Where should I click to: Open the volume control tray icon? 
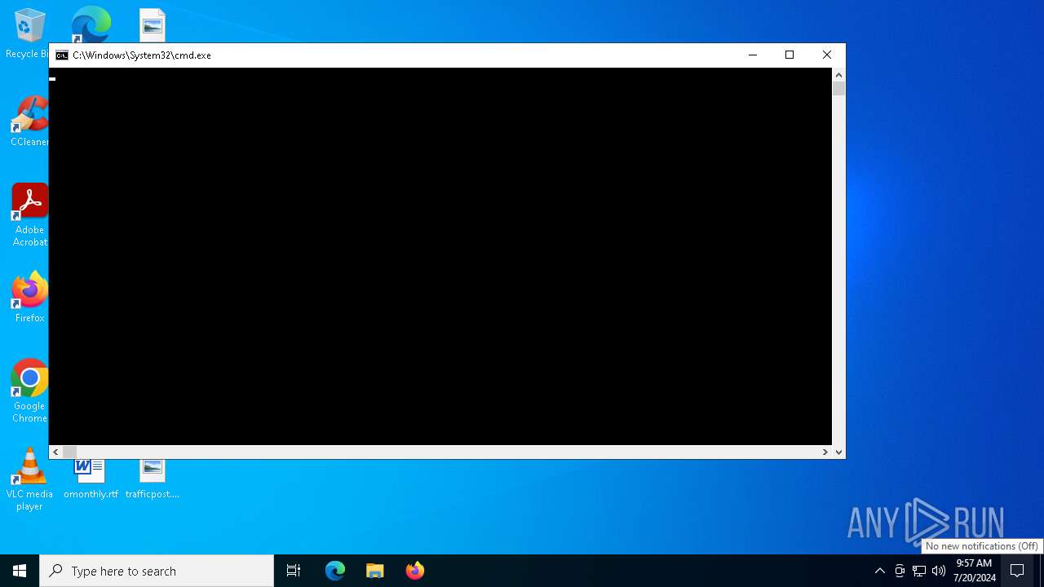(x=939, y=571)
